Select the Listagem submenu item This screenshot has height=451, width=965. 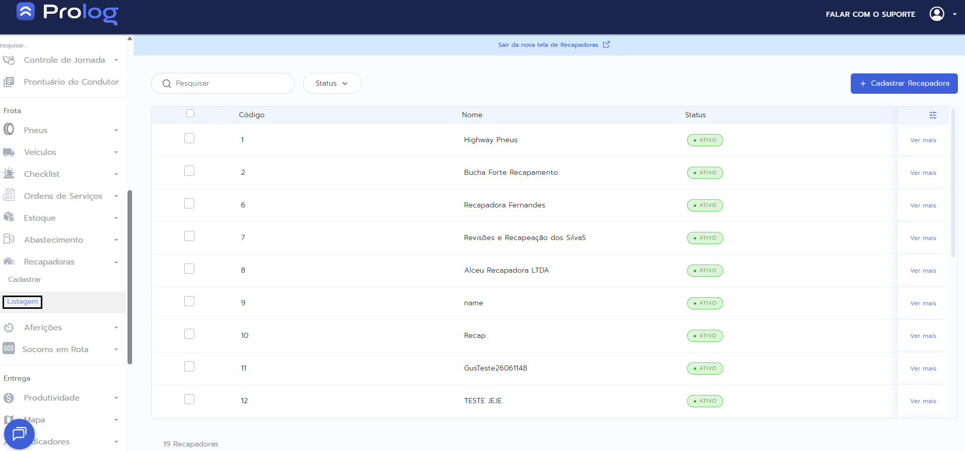(x=22, y=302)
